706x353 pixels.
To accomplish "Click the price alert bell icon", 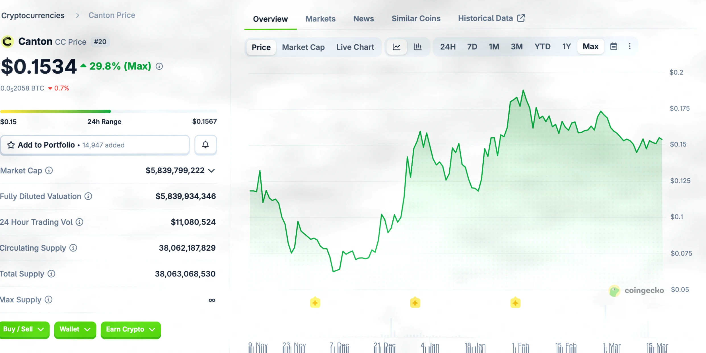I will click(205, 145).
